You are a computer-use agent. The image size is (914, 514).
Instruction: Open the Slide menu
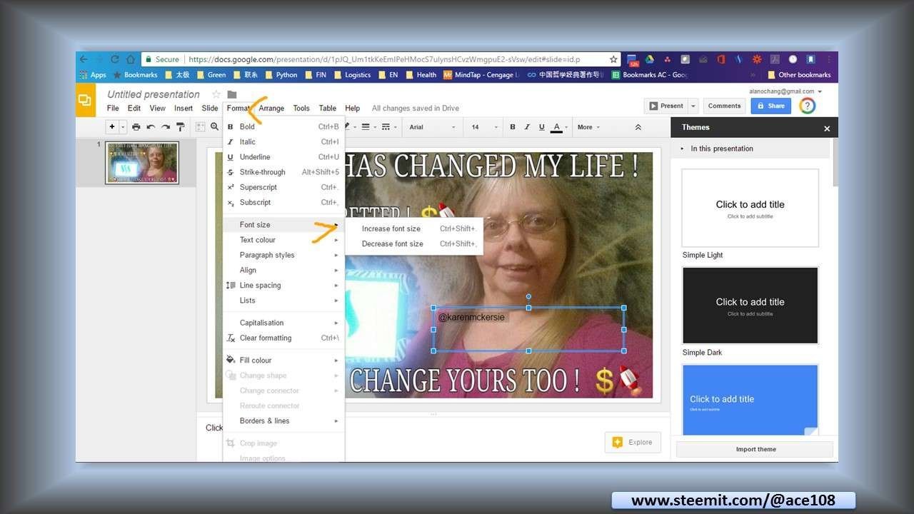(210, 109)
